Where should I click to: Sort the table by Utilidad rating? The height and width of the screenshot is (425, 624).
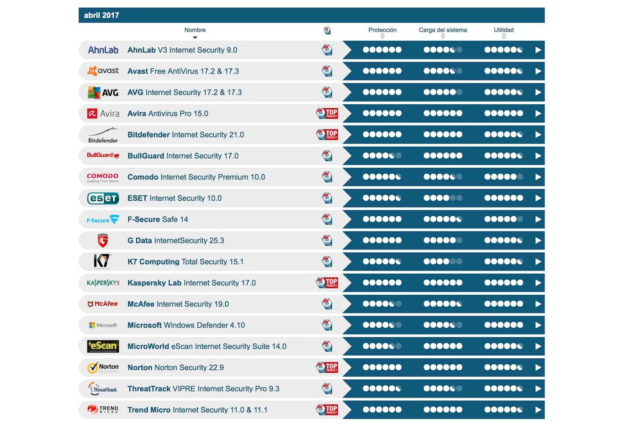(503, 31)
